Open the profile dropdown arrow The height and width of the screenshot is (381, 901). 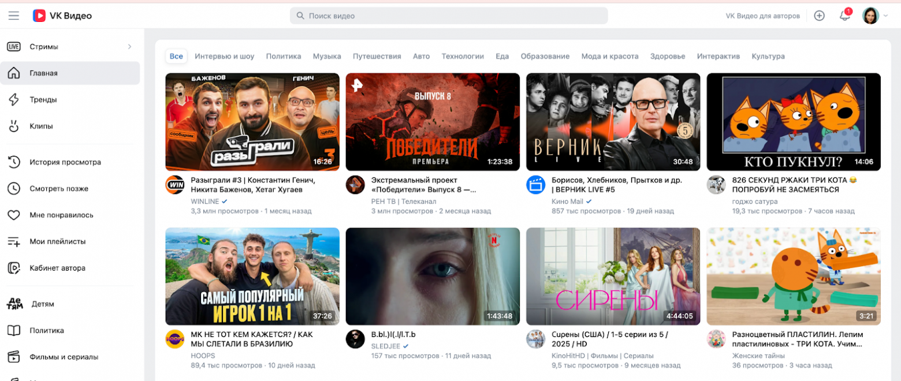tap(885, 16)
